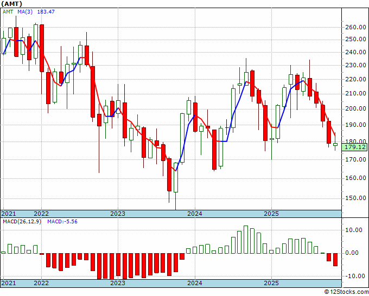
Task: Click the 260.00 price axis label
Action: click(355, 27)
